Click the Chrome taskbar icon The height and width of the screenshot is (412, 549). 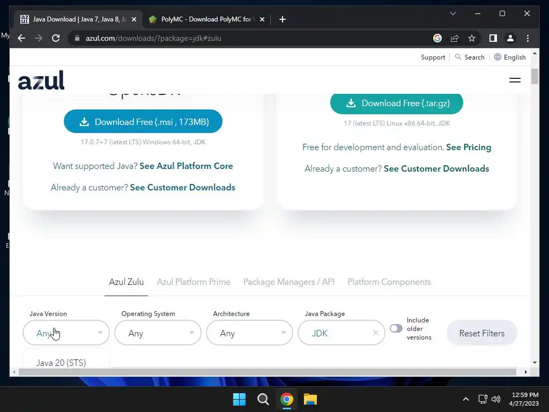287,399
